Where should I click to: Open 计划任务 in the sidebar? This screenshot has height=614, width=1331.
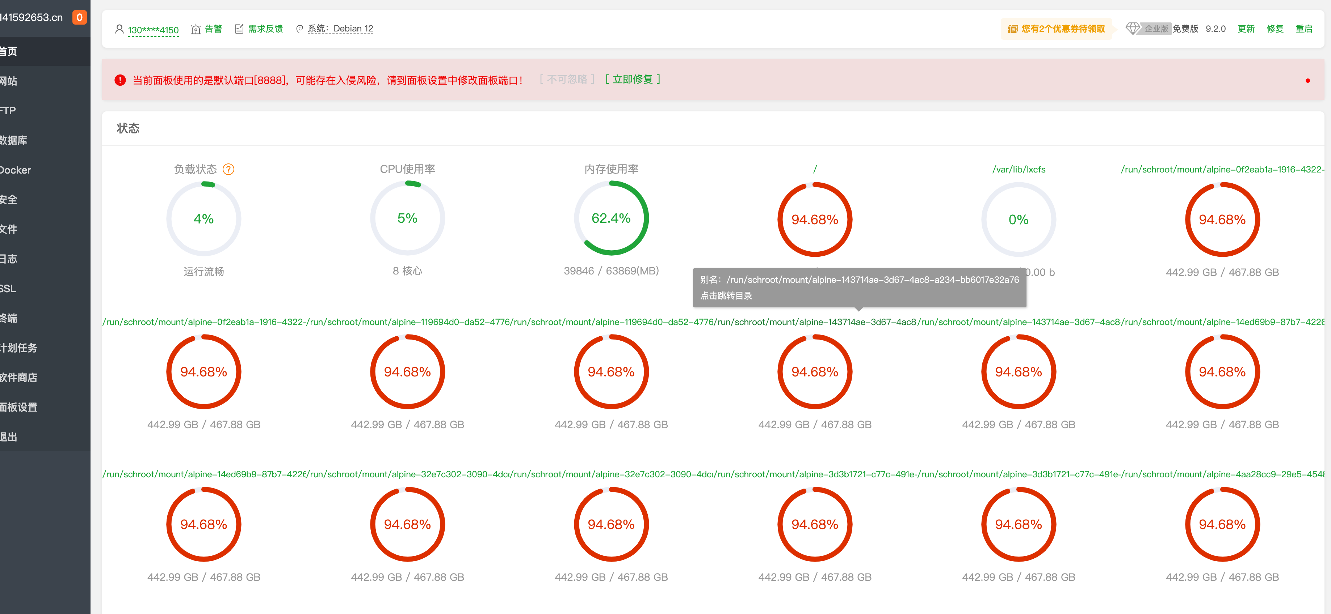pyautogui.click(x=45, y=348)
